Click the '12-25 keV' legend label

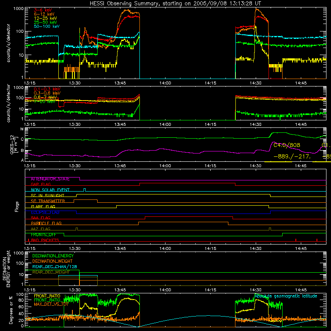46,18
